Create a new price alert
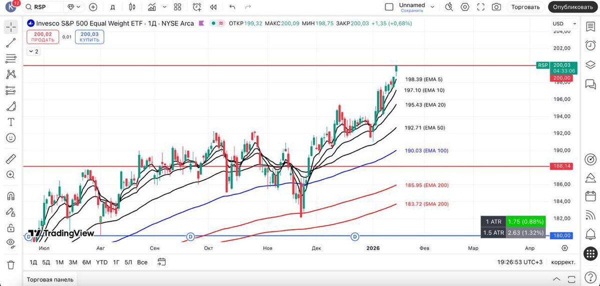 coord(197,7)
